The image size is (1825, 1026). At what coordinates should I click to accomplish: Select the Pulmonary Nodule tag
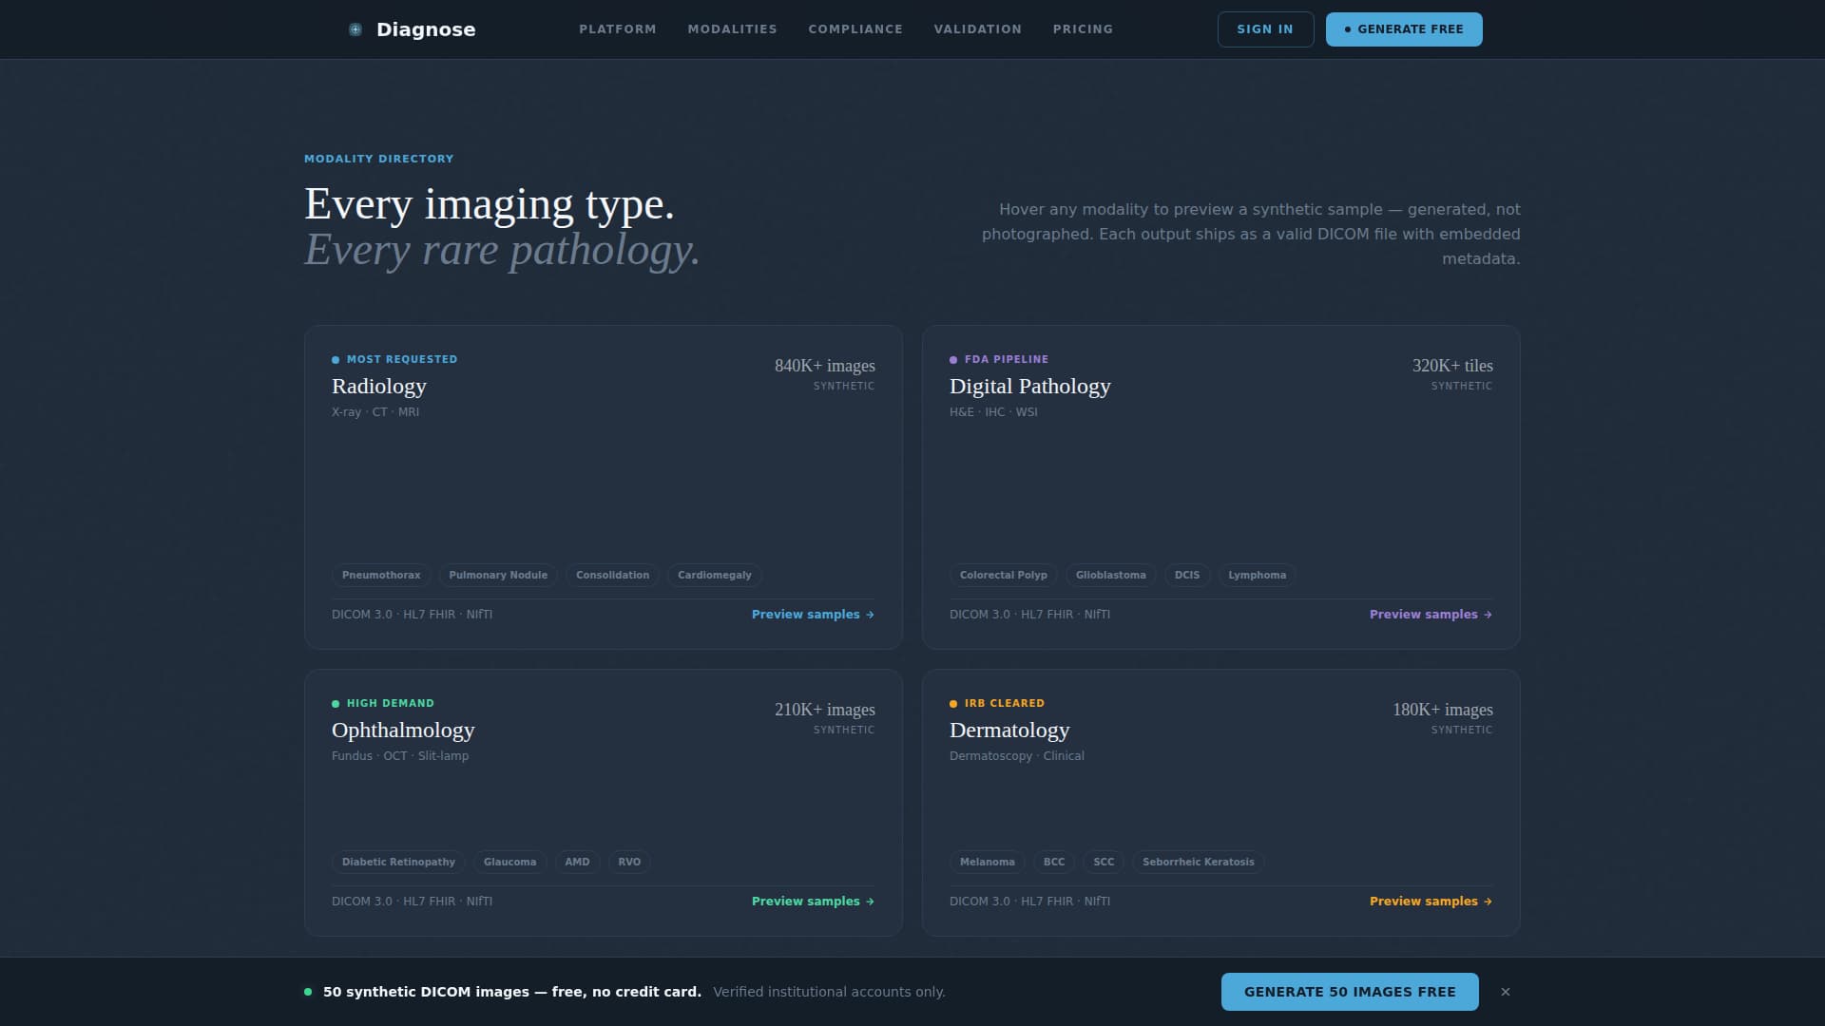coord(498,575)
